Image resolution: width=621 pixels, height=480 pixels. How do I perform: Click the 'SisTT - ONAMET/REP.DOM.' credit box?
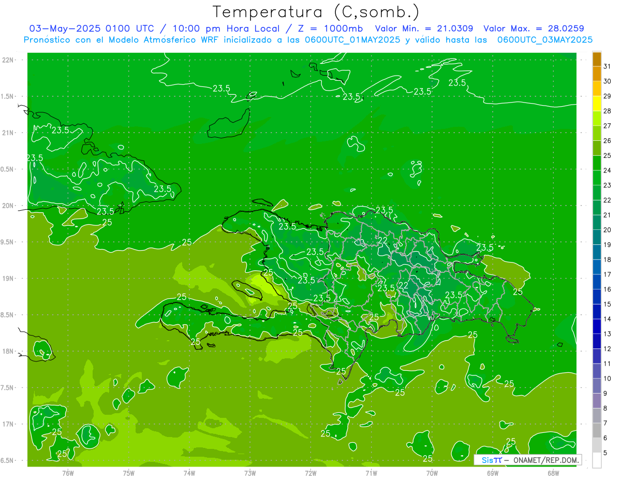pyautogui.click(x=528, y=460)
